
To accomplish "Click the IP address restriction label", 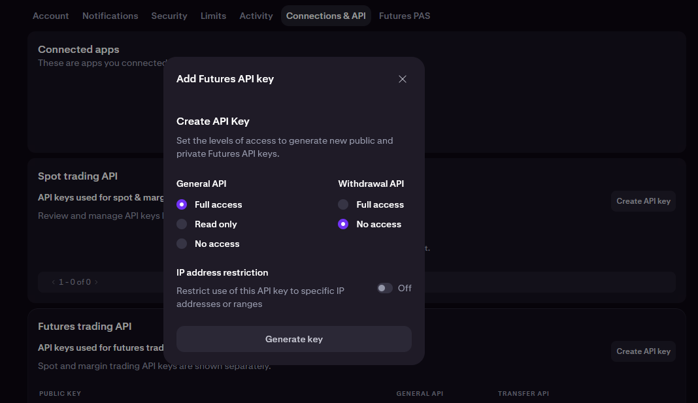I will click(x=222, y=272).
